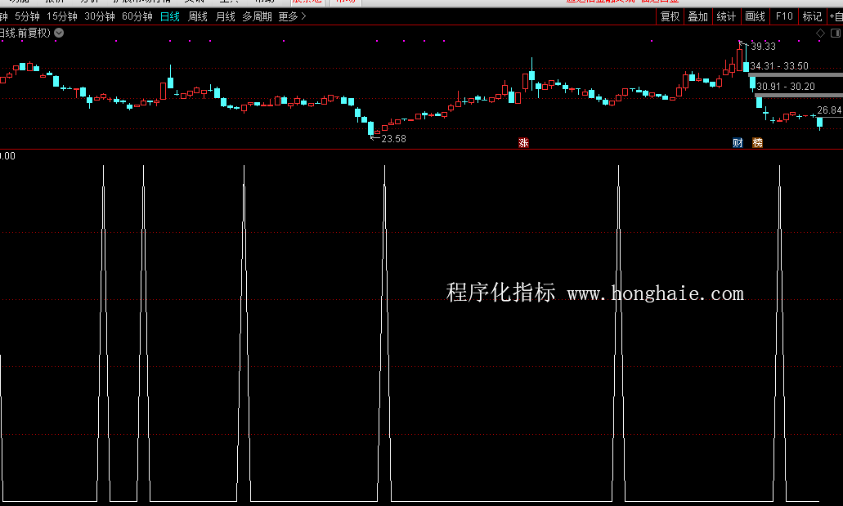Open the F10 company info

pyautogui.click(x=784, y=16)
